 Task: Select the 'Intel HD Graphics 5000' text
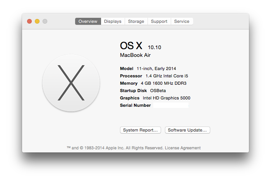click(x=166, y=98)
